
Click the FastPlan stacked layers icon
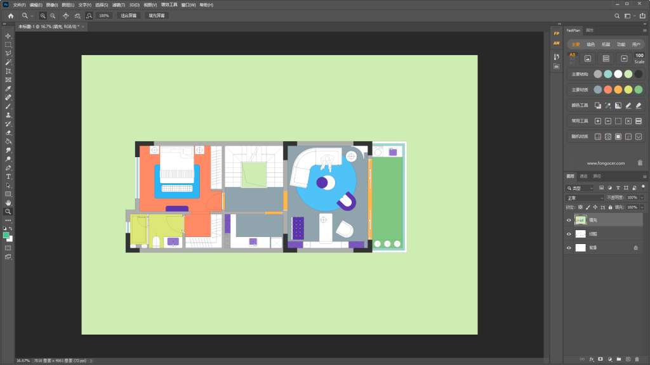(x=606, y=59)
